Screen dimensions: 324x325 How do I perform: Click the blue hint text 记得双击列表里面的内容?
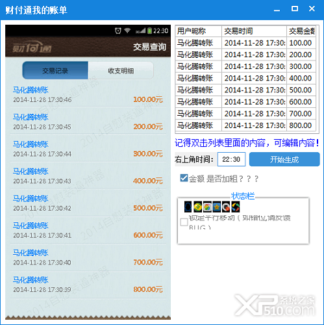[247, 143]
